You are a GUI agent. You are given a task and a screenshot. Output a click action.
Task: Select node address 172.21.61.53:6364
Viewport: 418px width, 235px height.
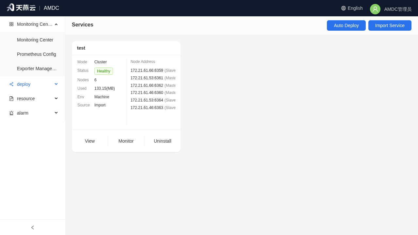tap(147, 100)
